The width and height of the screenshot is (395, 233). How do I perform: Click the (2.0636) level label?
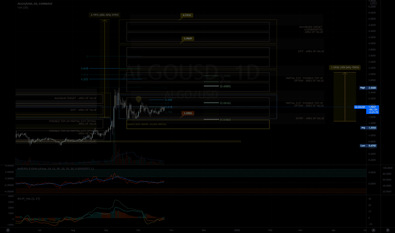225,103
